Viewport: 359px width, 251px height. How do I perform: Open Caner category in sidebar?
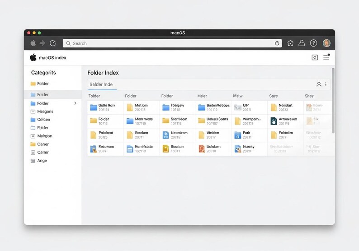(x=43, y=144)
